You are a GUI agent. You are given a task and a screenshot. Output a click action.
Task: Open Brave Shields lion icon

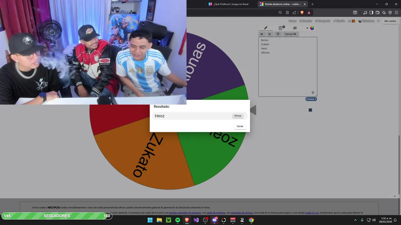tap(302, 12)
